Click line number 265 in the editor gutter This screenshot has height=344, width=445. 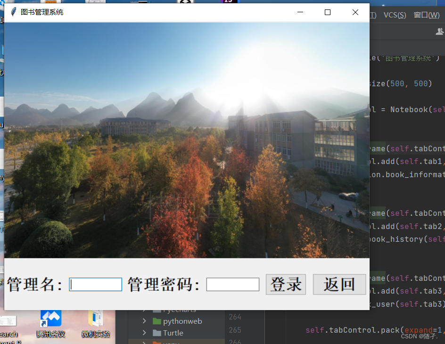[x=235, y=329]
